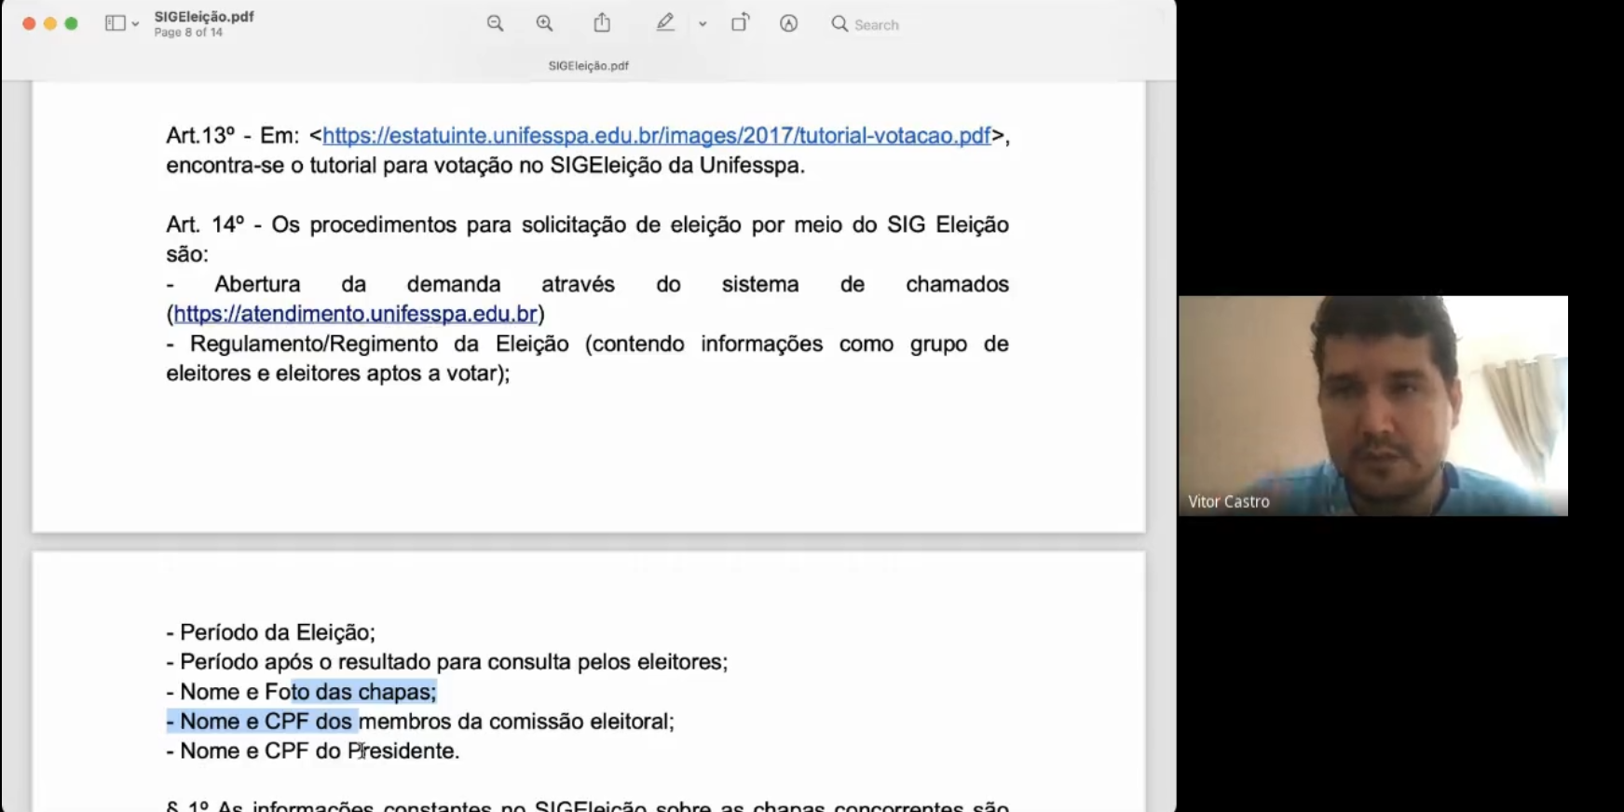Screen dimensions: 1624x812
Task: Click the Rotate page icon
Action: (x=740, y=23)
